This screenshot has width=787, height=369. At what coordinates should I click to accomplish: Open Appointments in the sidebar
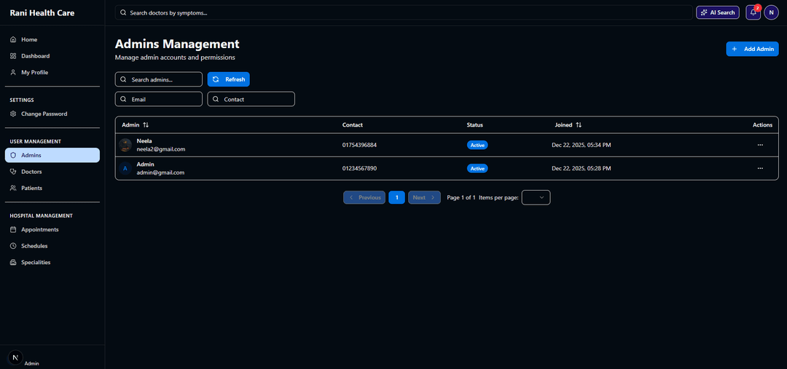[39, 229]
